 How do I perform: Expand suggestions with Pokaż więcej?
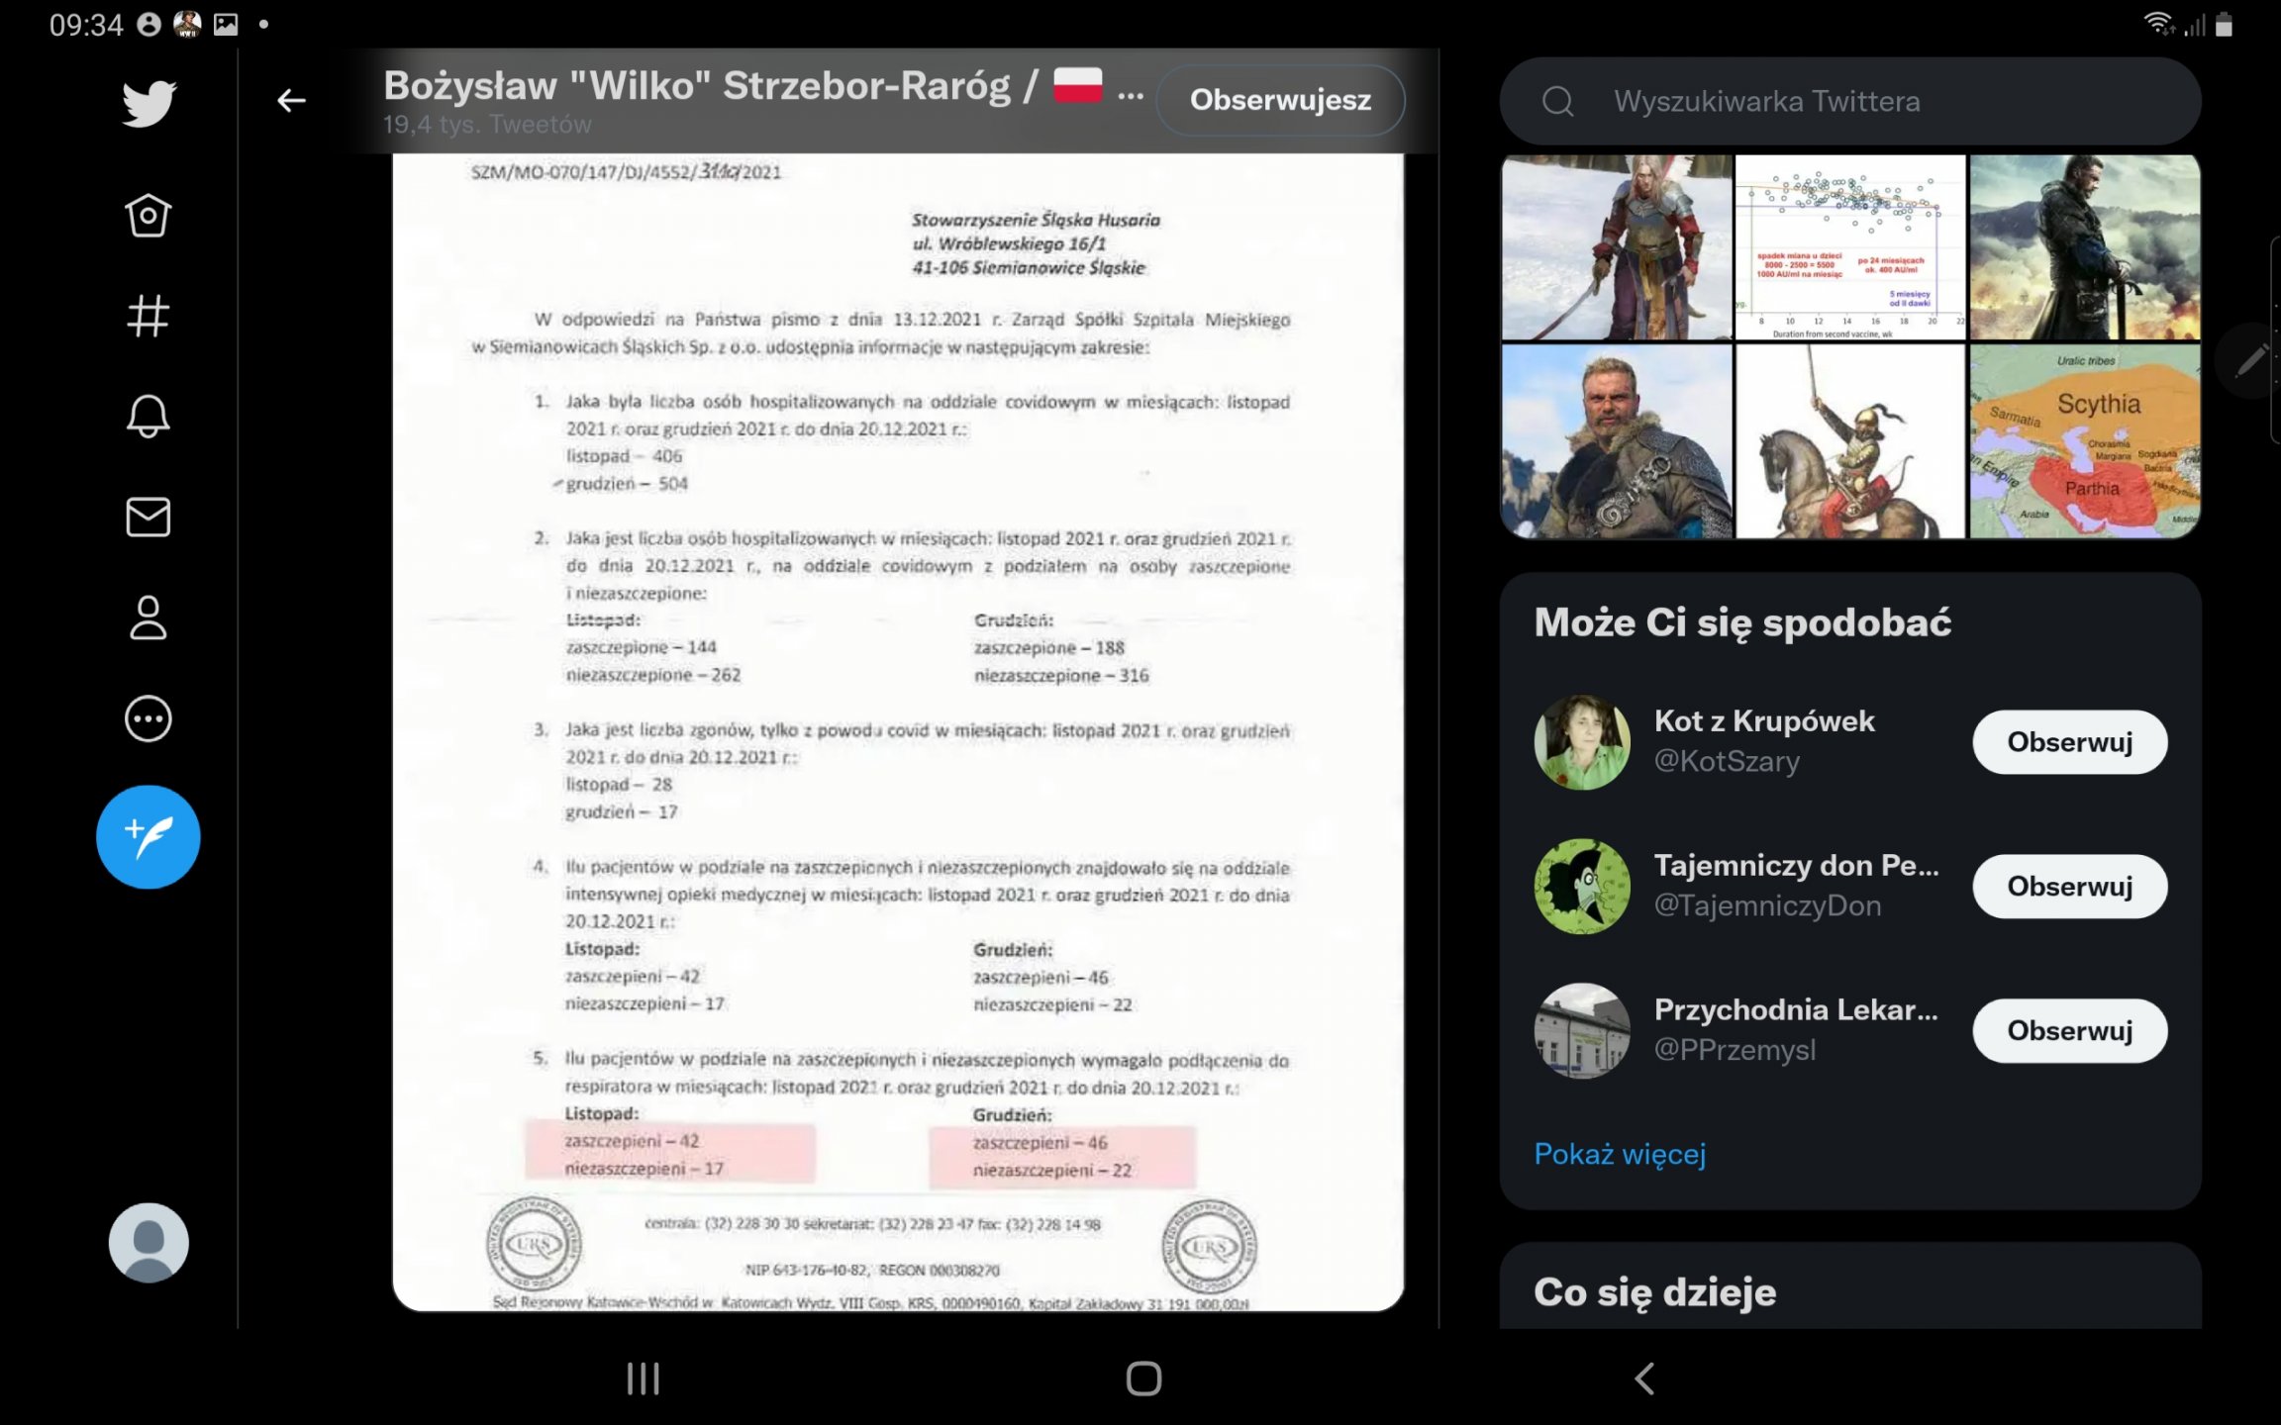click(x=1620, y=1154)
